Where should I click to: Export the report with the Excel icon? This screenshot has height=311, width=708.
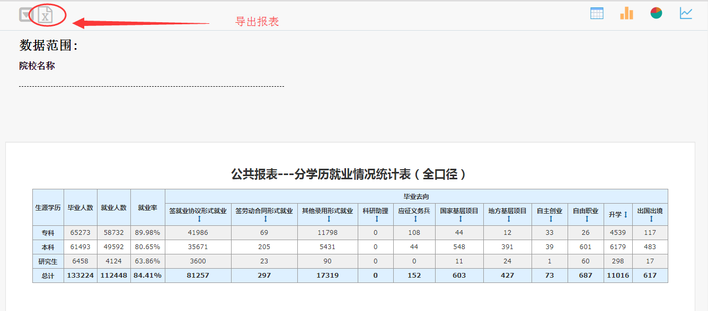pyautogui.click(x=46, y=15)
